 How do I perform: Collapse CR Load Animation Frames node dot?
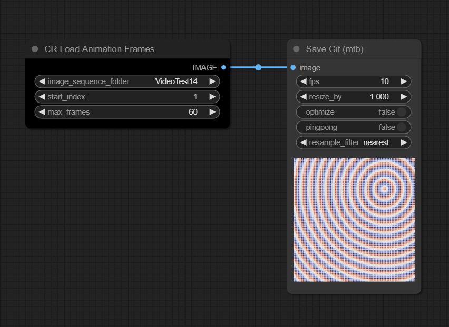[35, 49]
